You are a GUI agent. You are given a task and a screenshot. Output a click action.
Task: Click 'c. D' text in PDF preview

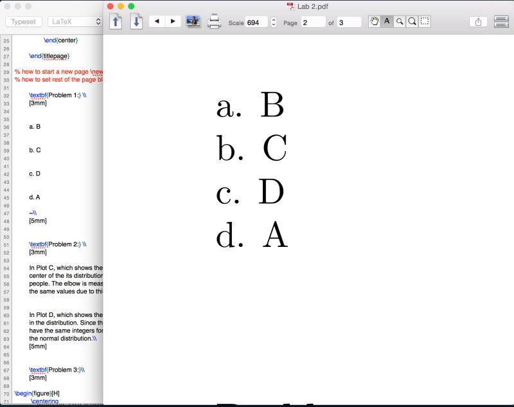click(250, 192)
